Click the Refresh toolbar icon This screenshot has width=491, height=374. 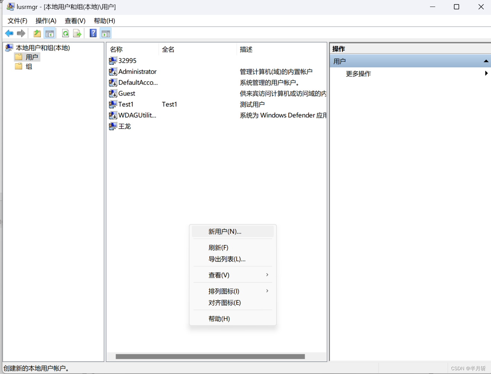(65, 33)
